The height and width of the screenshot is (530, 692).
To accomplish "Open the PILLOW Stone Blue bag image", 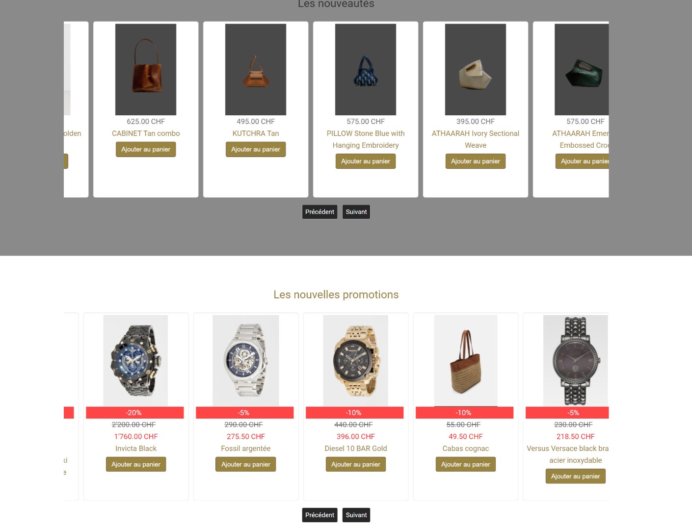I will click(x=366, y=70).
